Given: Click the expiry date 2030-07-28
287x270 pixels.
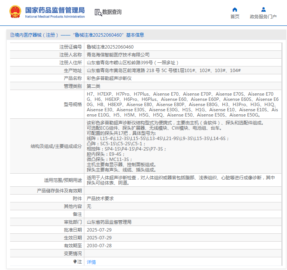Looking at the screenshot, I should (99, 246).
